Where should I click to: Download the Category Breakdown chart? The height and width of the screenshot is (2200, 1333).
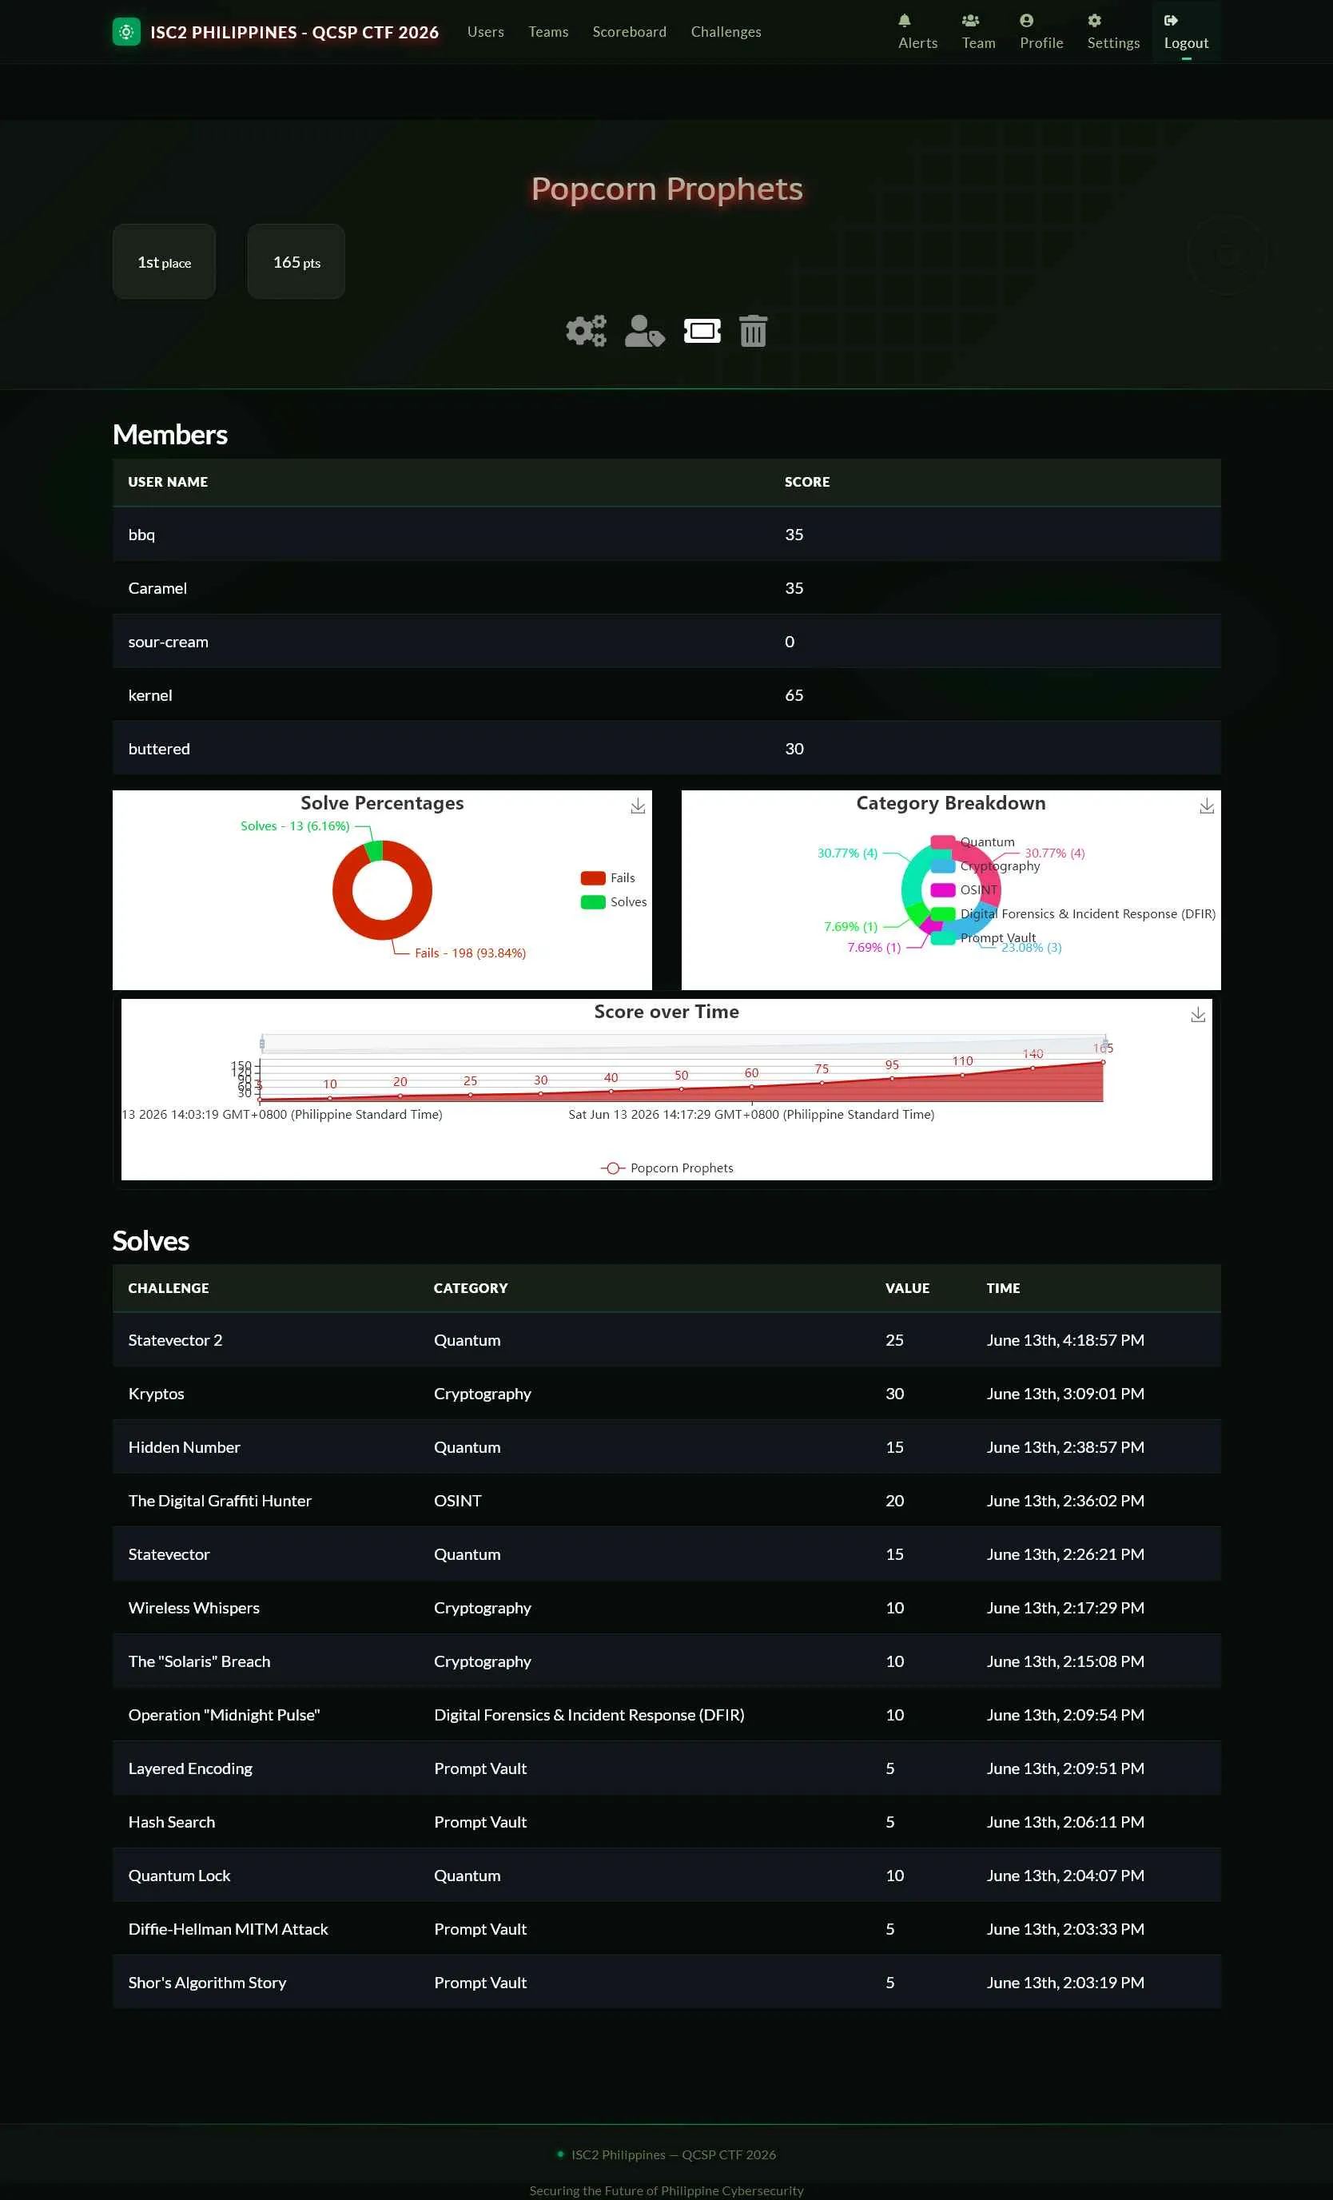click(x=1207, y=806)
